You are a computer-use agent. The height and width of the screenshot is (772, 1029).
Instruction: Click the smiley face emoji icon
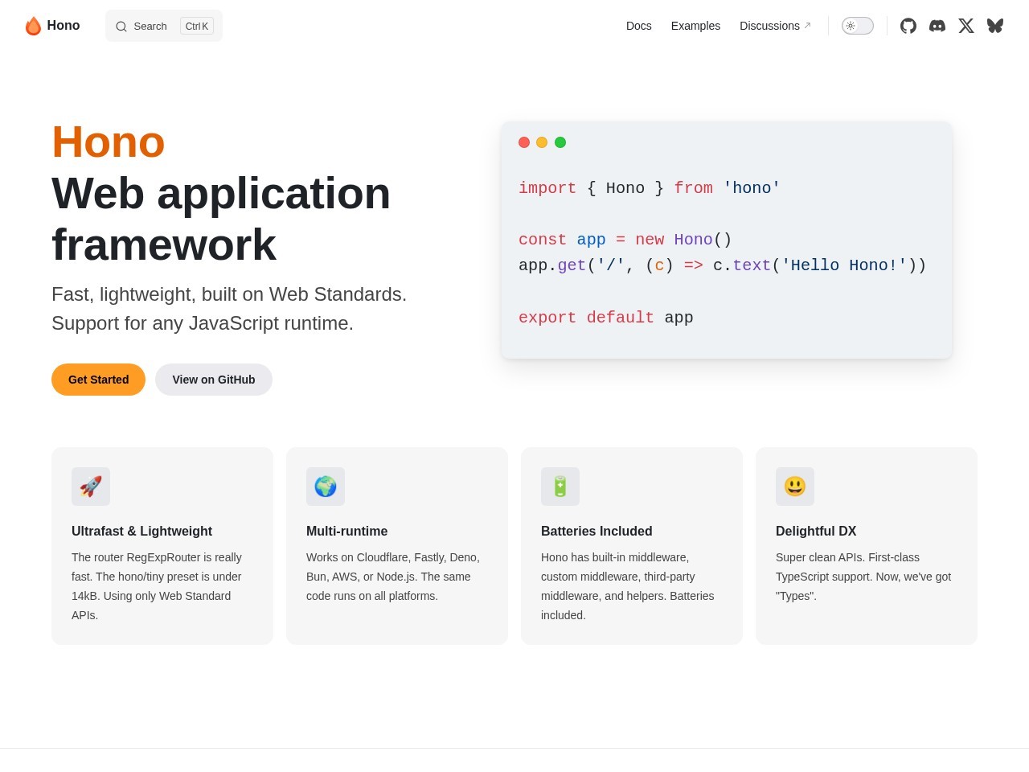tap(795, 487)
